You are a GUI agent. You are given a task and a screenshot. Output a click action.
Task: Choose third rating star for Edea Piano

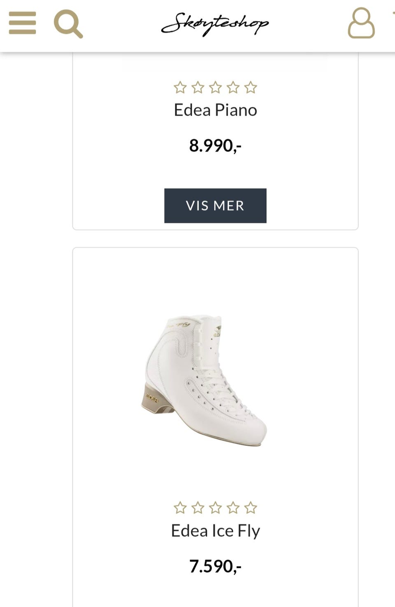pyautogui.click(x=216, y=88)
